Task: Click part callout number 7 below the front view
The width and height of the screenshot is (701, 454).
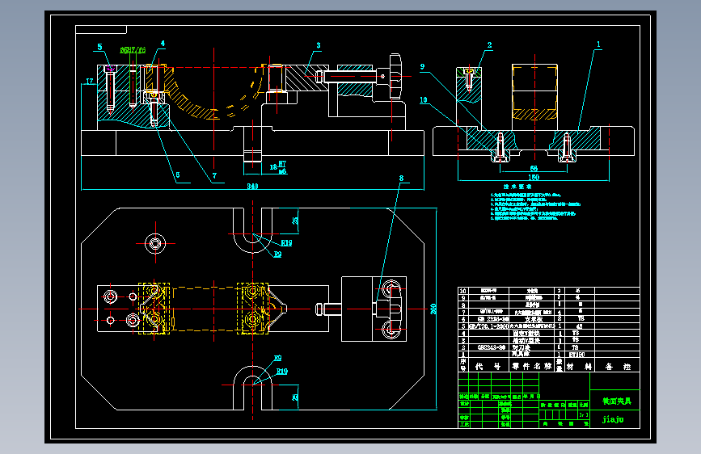Action: (x=214, y=176)
